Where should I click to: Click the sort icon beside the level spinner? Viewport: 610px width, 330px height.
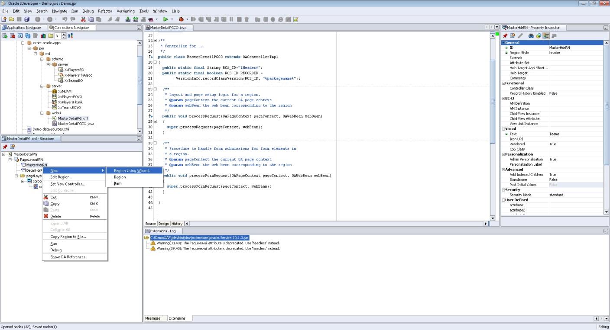click(70, 36)
